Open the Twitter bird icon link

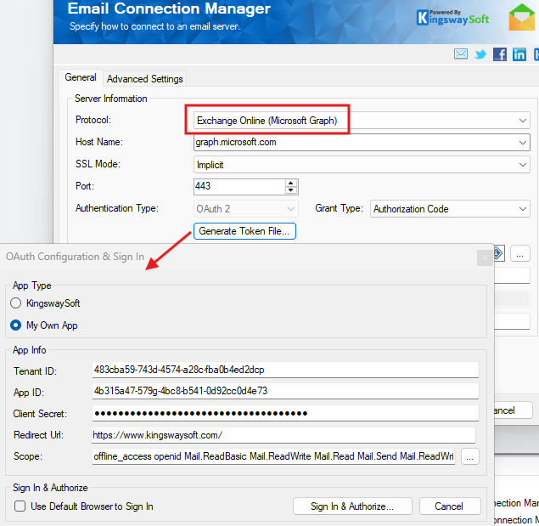480,54
